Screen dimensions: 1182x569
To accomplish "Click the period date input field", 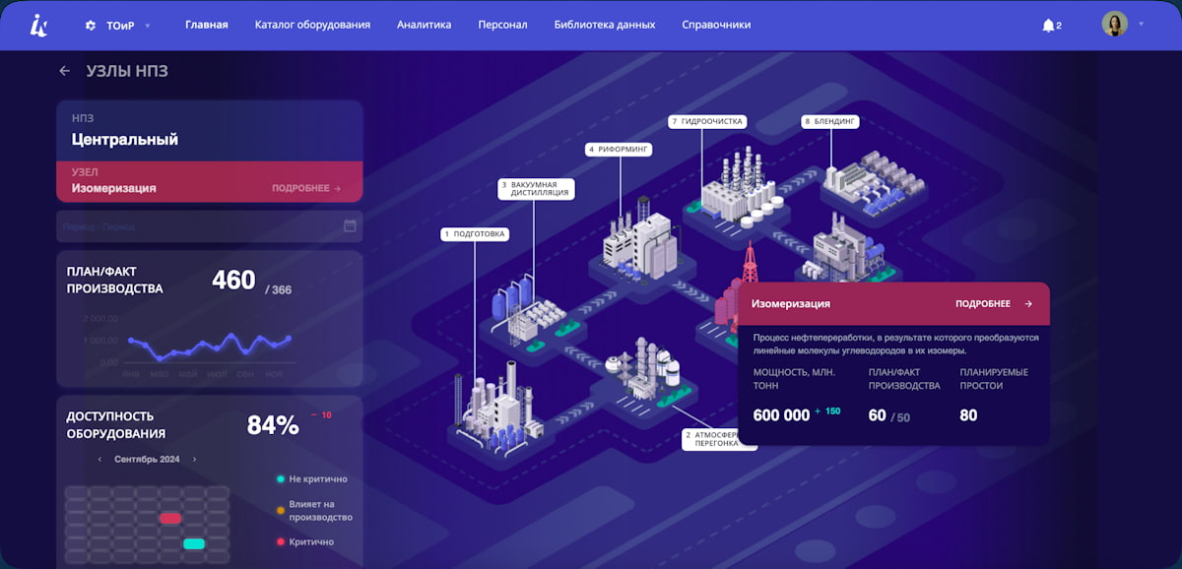I will coord(209,226).
